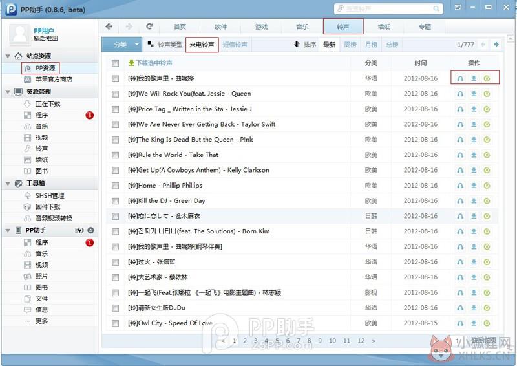
Task: Check the Owl City - Speed Of Love box
Action: coord(115,323)
